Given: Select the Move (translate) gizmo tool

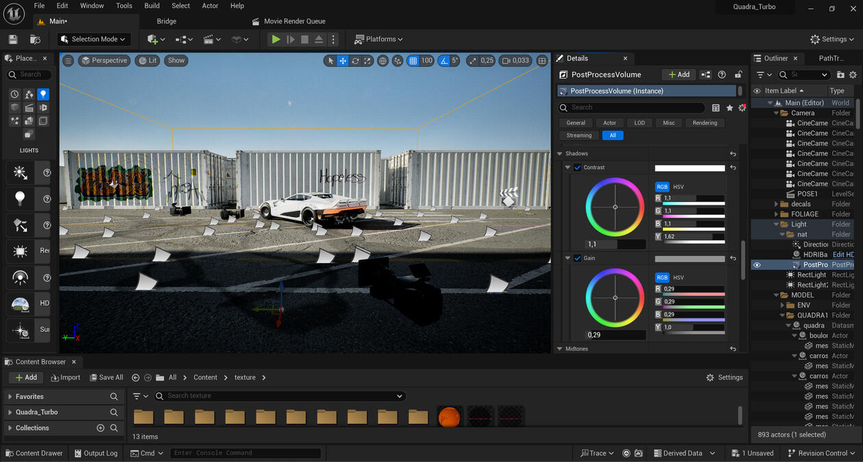Looking at the screenshot, I should click(341, 60).
